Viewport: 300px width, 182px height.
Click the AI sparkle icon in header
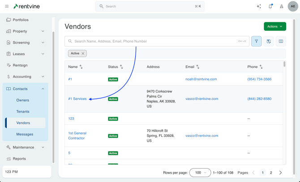point(259,6)
